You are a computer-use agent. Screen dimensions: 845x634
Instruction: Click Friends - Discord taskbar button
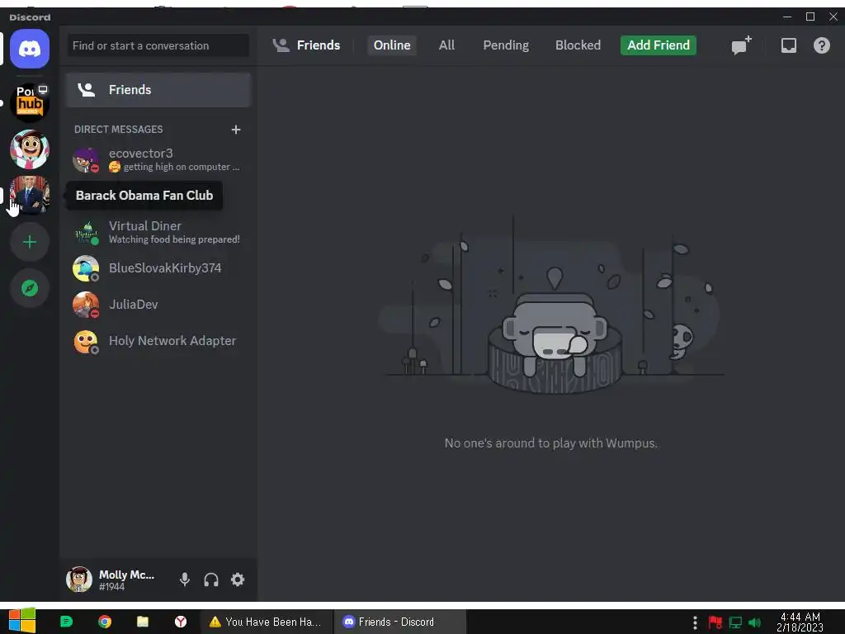(x=399, y=622)
